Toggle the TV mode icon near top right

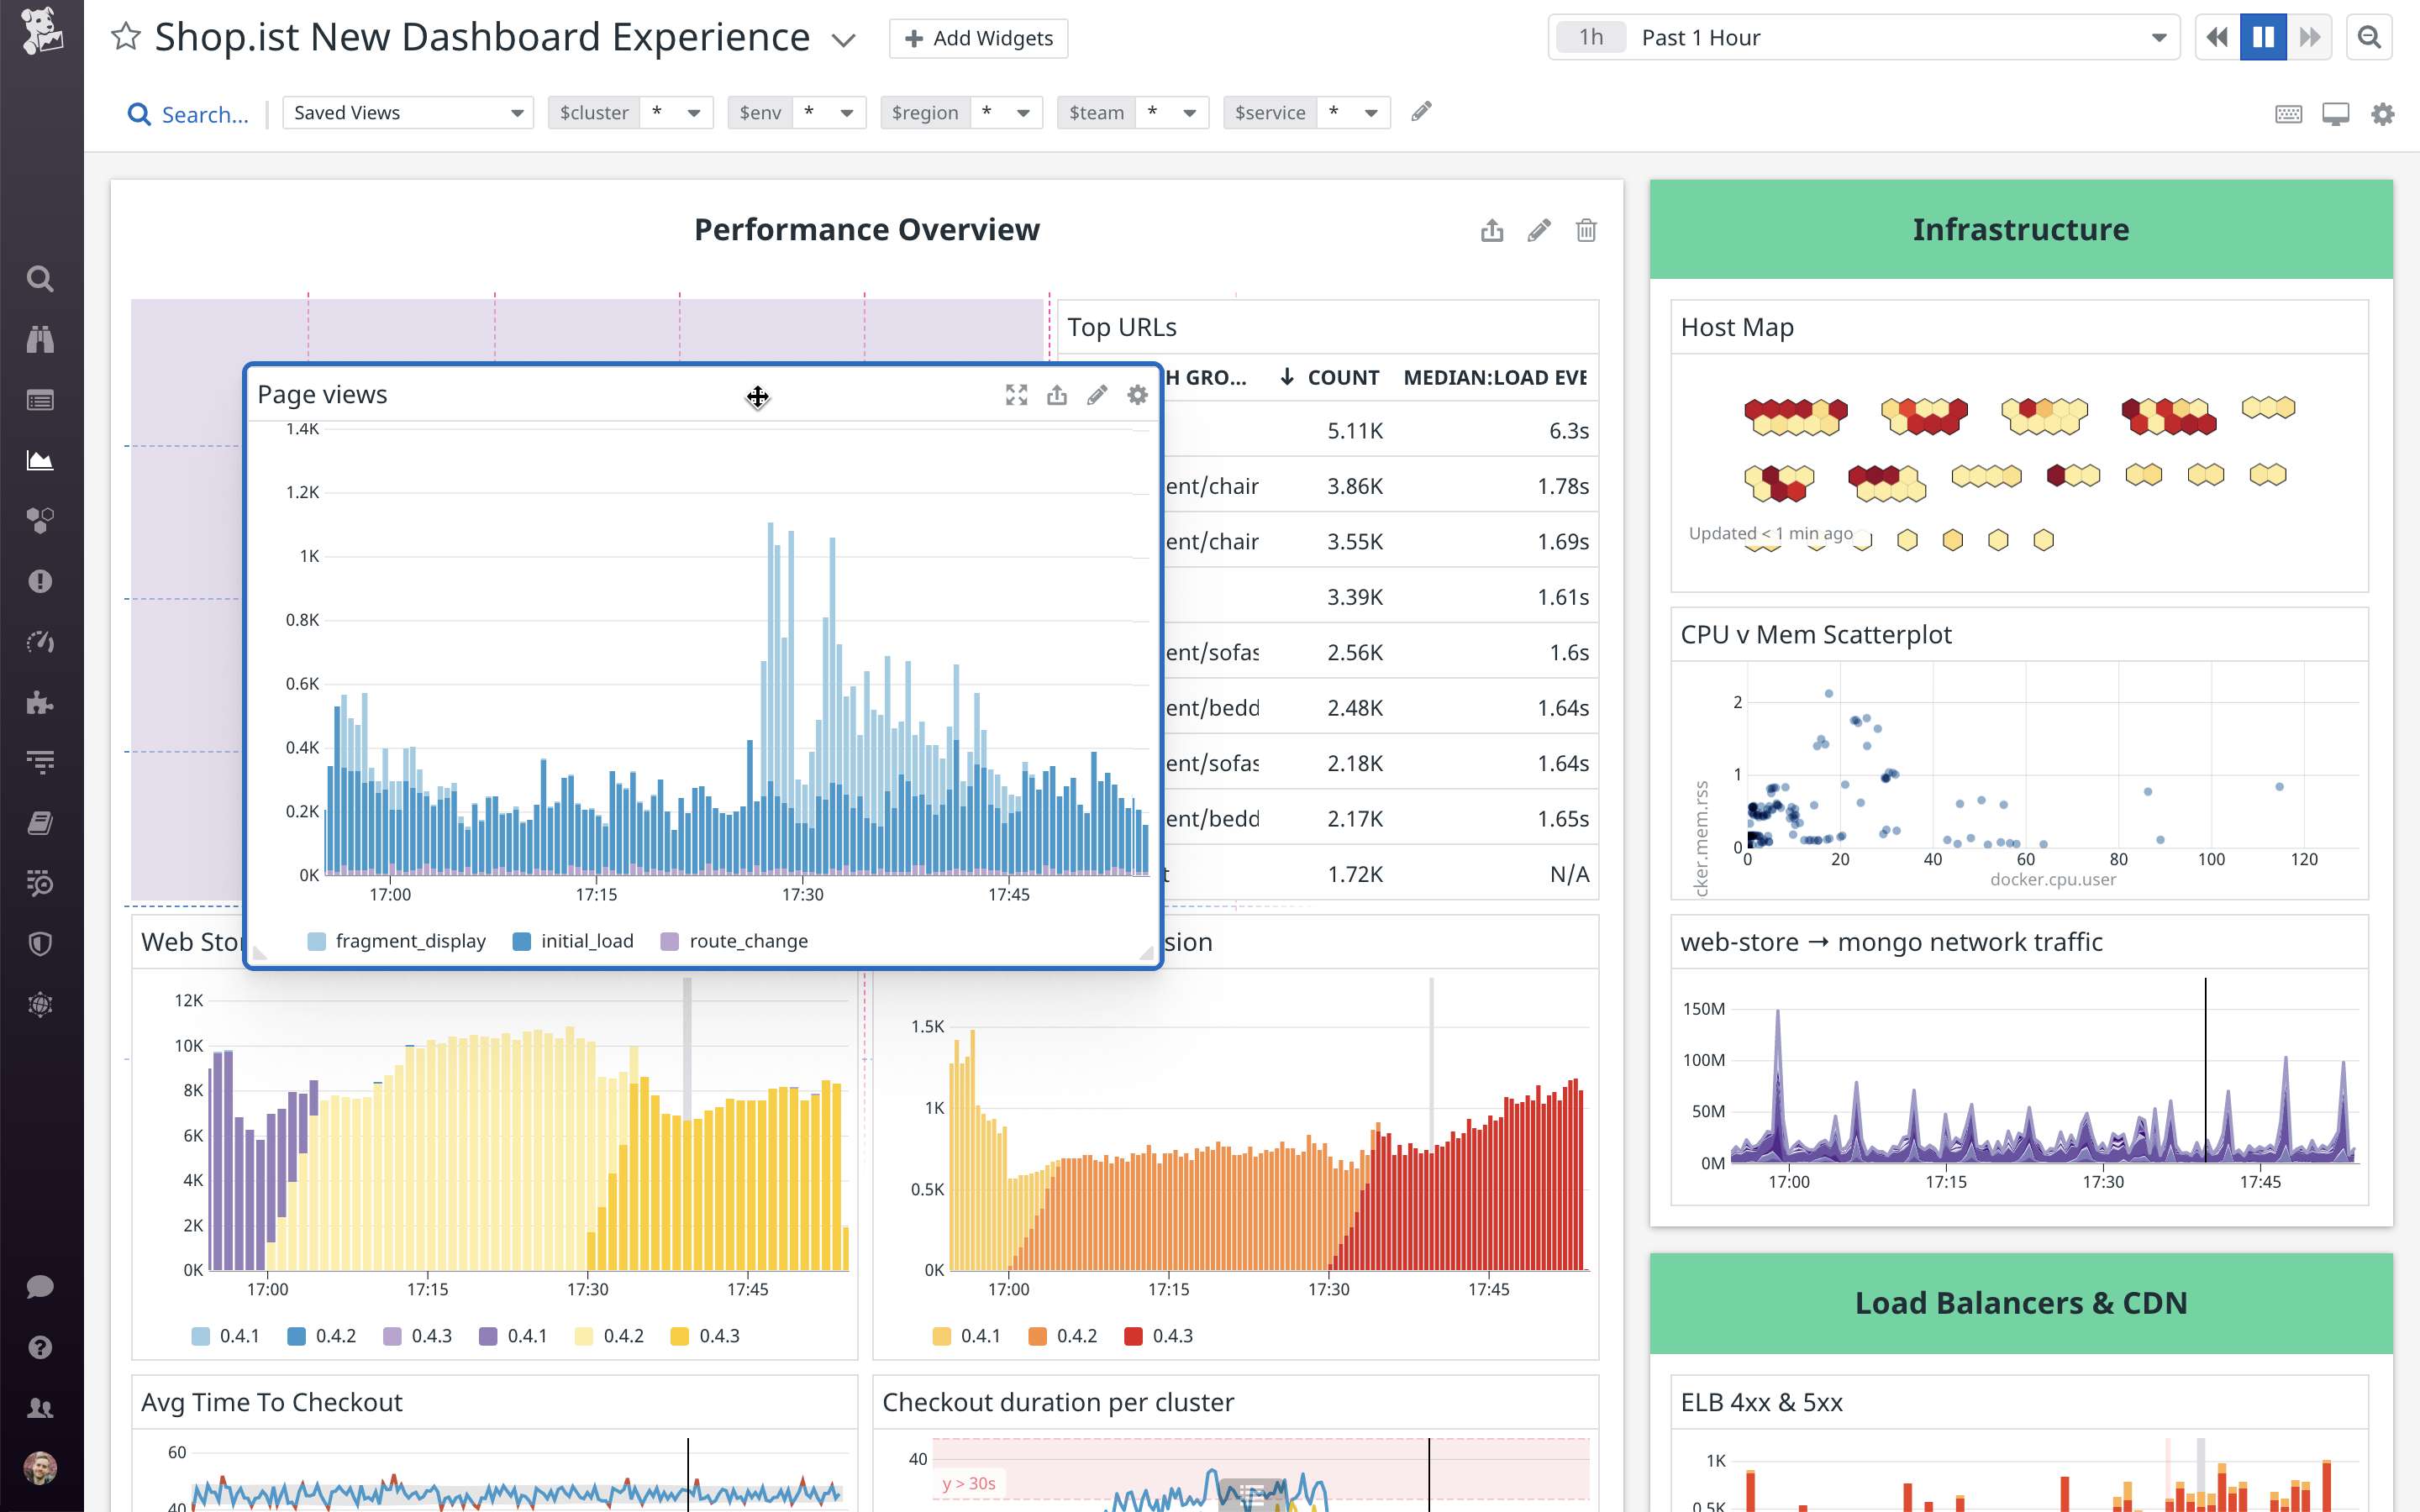[x=2335, y=113]
